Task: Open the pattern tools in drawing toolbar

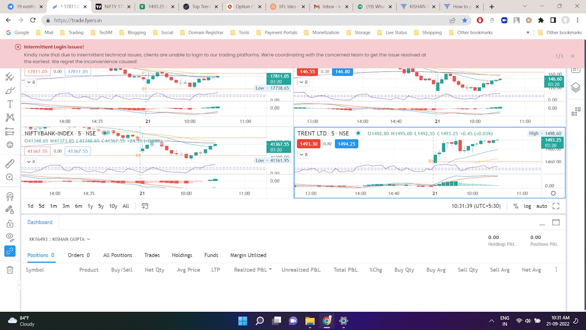Action: tap(10, 118)
